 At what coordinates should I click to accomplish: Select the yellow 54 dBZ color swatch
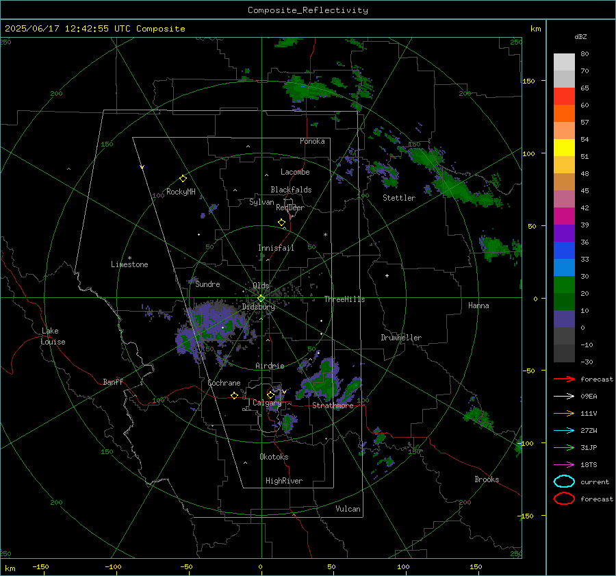pos(564,147)
